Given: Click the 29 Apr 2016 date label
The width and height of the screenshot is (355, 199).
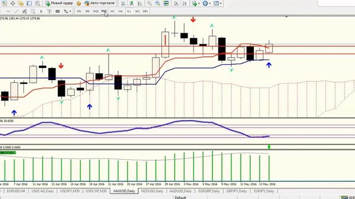Looking at the screenshot, I should tap(173, 184).
